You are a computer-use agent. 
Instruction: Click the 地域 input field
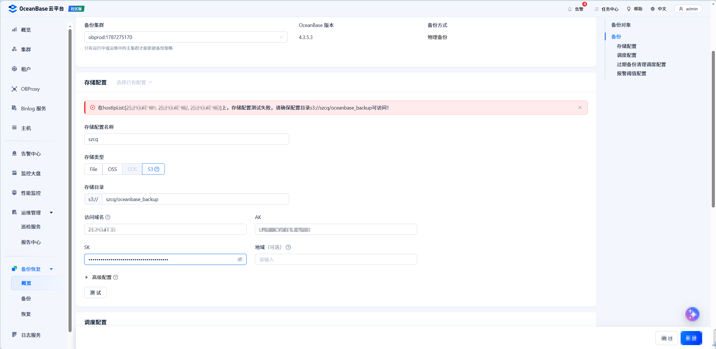[x=336, y=259]
